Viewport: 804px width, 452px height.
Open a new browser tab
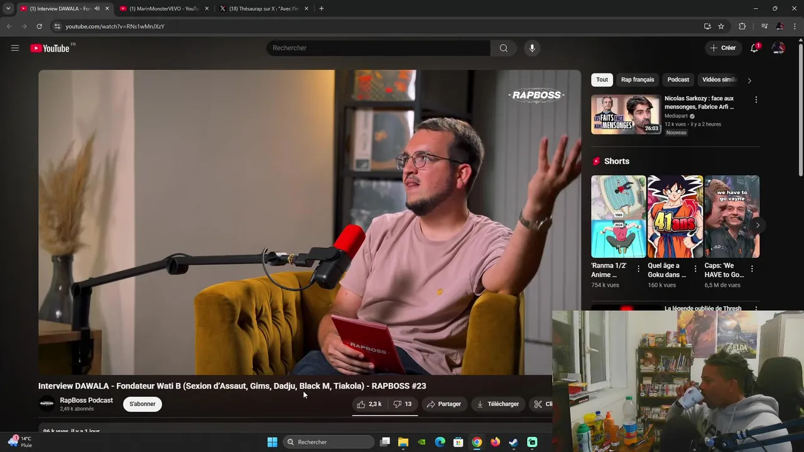(322, 9)
